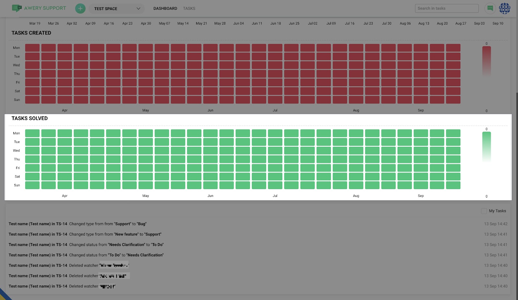Select first Monday cell in Tasks Solved
The image size is (518, 300).
(x=32, y=133)
